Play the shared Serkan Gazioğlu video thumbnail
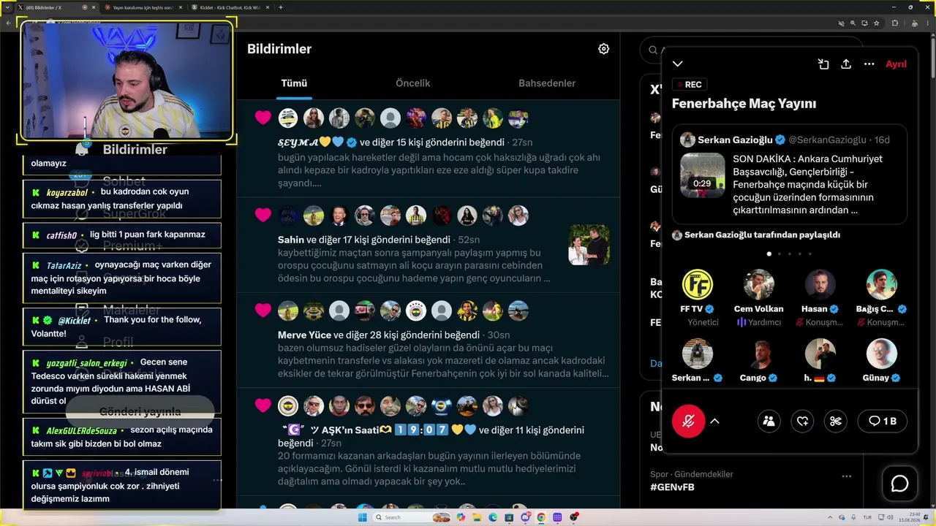This screenshot has height=526, width=936. coord(703,175)
